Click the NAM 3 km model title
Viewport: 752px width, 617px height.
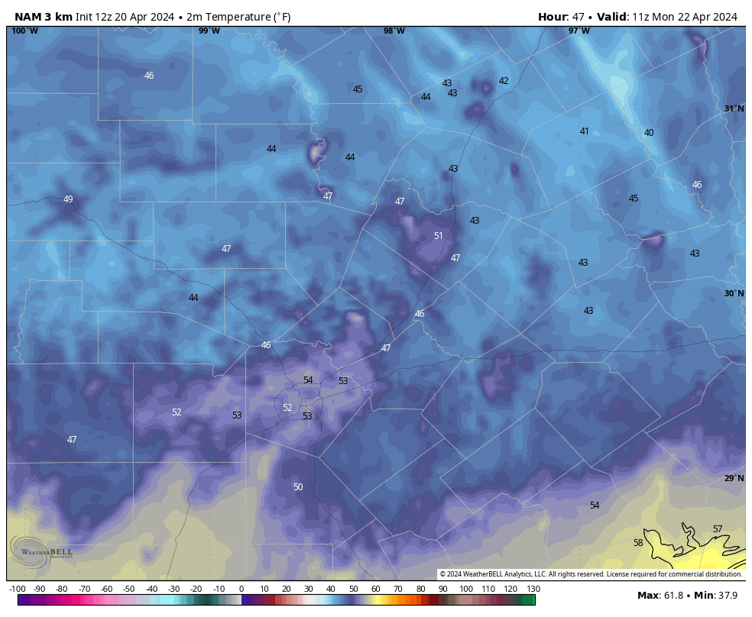point(43,17)
